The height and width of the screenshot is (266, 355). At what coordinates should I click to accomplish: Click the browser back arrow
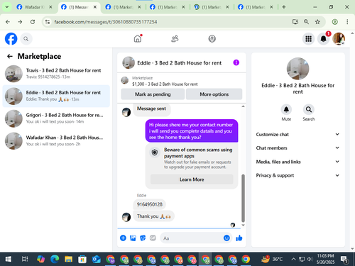8,22
